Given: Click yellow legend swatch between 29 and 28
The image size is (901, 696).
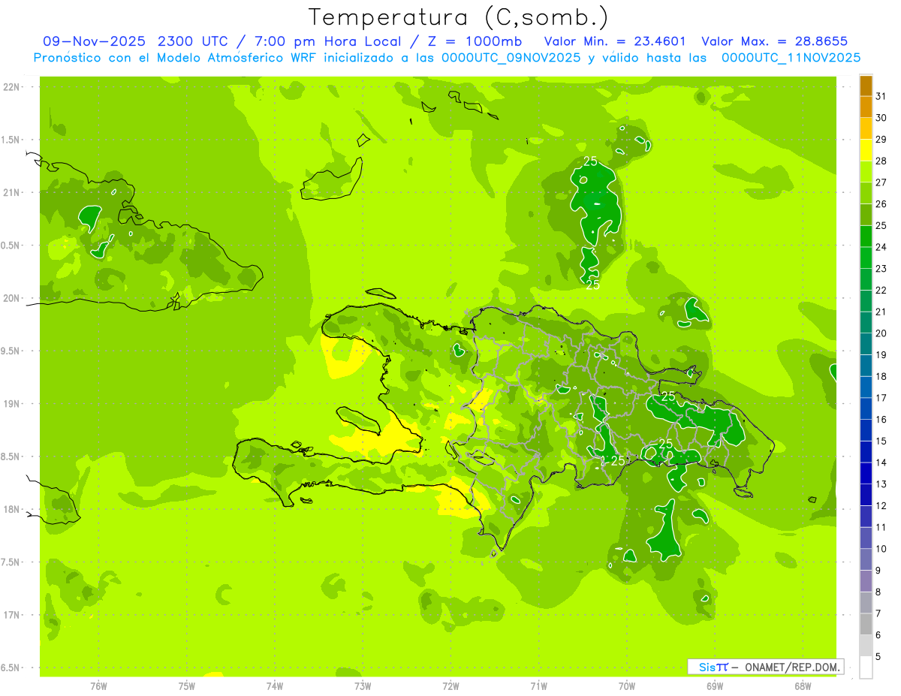Looking at the screenshot, I should pos(866,150).
